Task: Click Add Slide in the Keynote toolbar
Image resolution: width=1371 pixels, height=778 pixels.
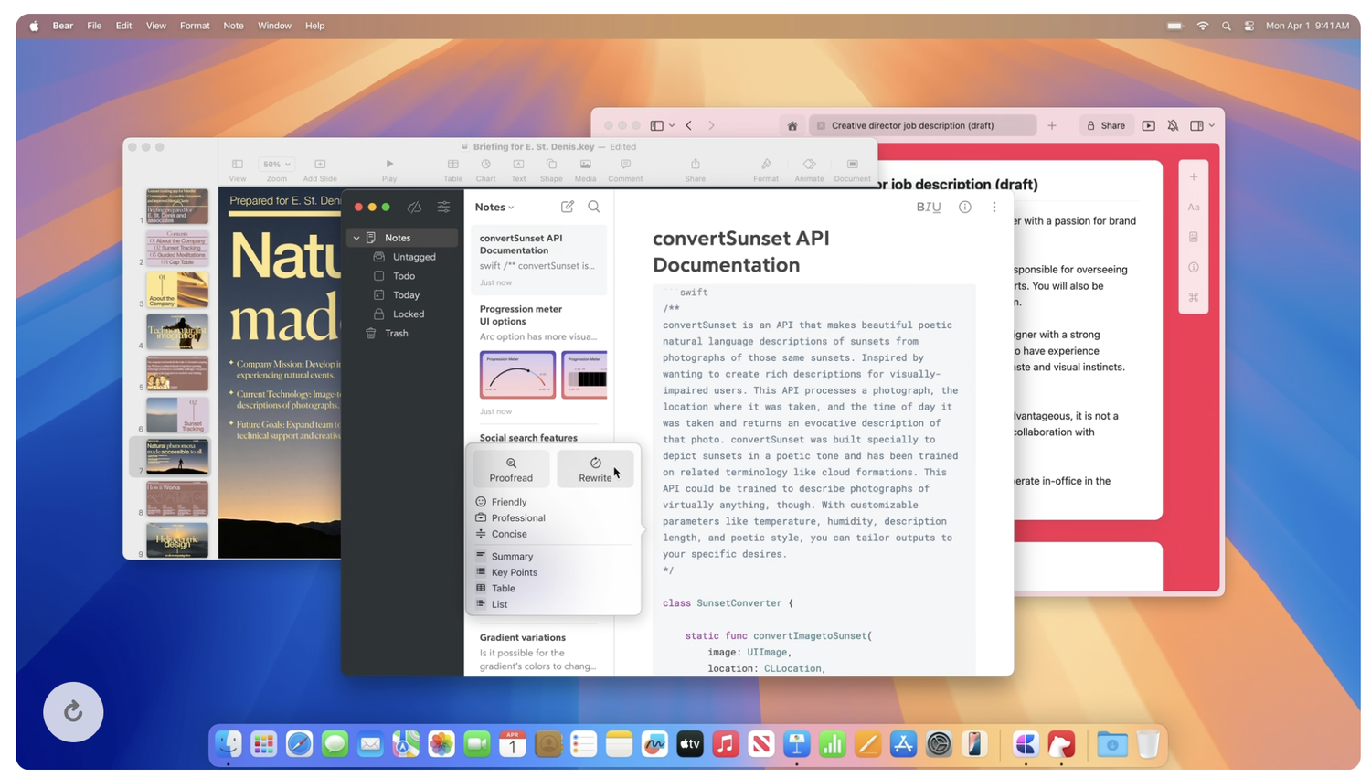Action: (320, 170)
